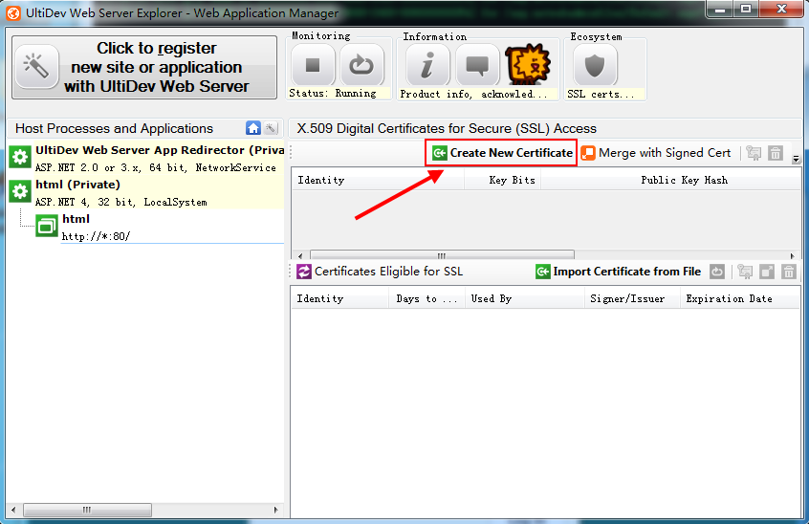Screen dimensions: 809x524
Task: Click Create New Certificate
Action: [x=502, y=153]
